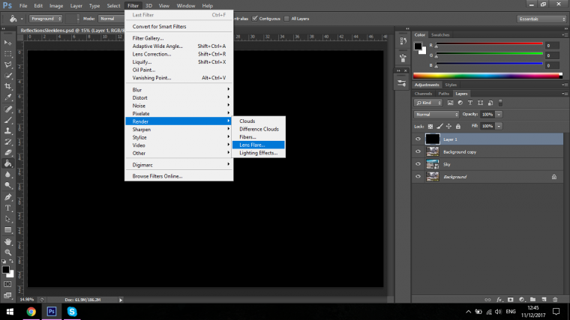The image size is (570, 320).
Task: Select the Lasso tool
Action: point(7,64)
